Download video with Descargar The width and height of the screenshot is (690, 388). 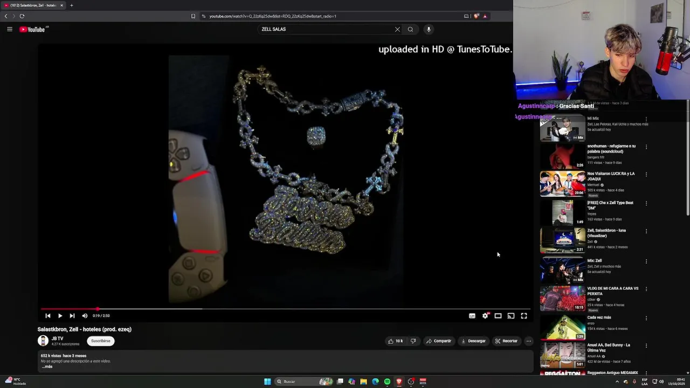[473, 341]
